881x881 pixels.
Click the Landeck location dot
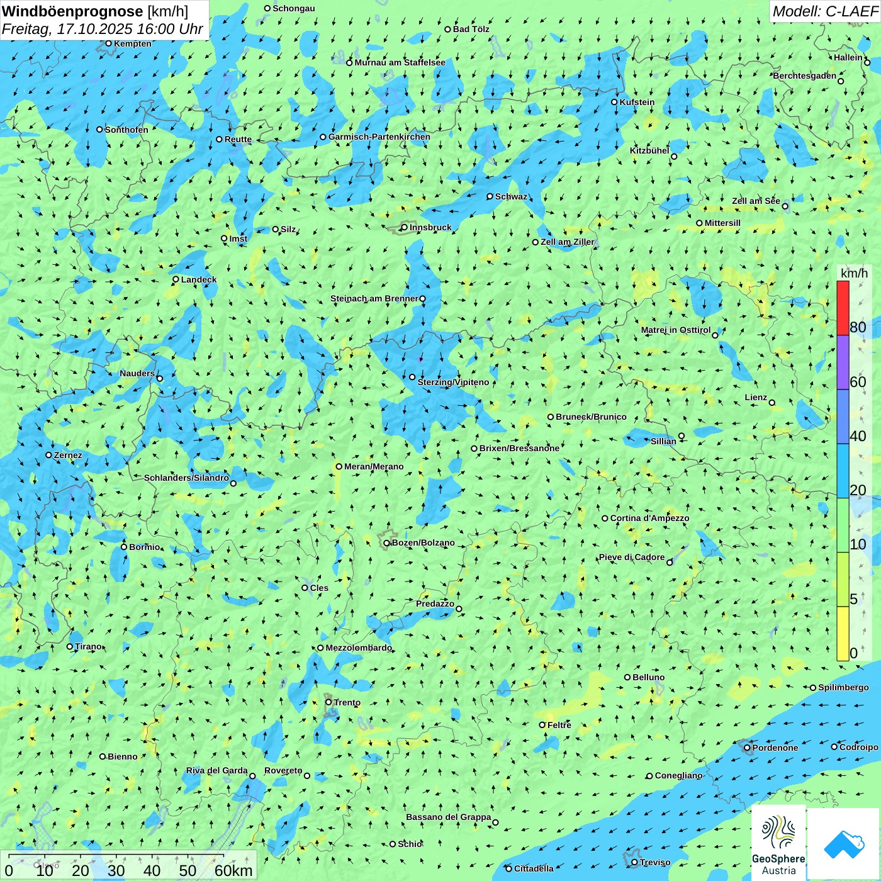click(176, 279)
